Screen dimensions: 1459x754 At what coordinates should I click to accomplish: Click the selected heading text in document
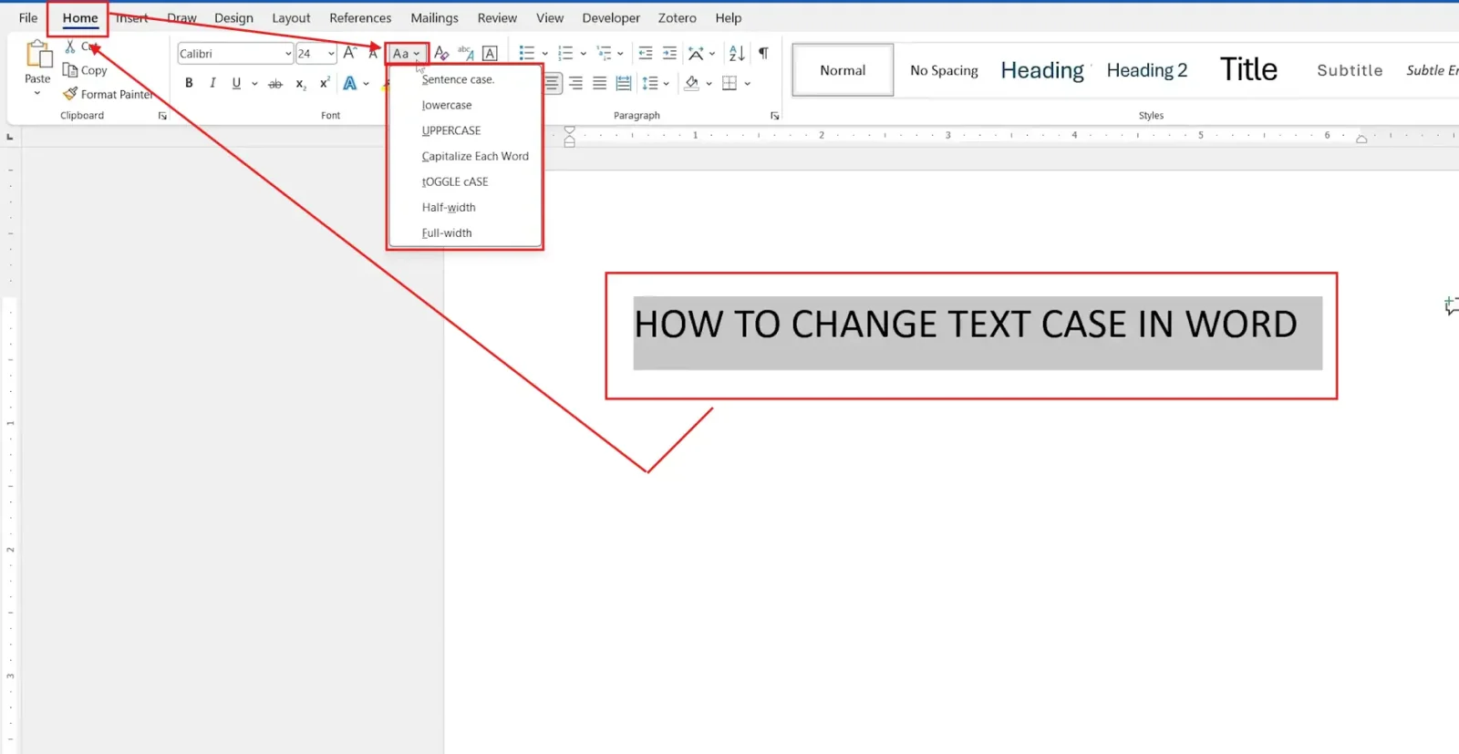pos(966,325)
